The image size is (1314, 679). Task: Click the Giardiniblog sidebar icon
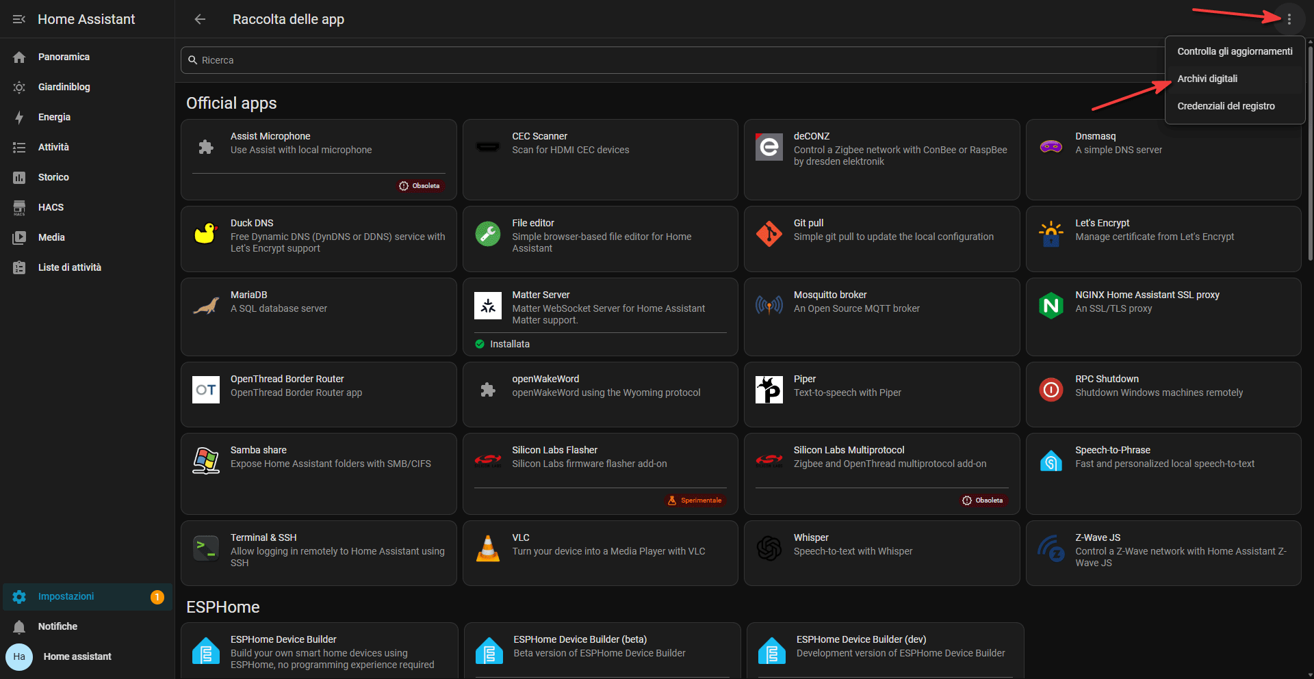point(19,87)
